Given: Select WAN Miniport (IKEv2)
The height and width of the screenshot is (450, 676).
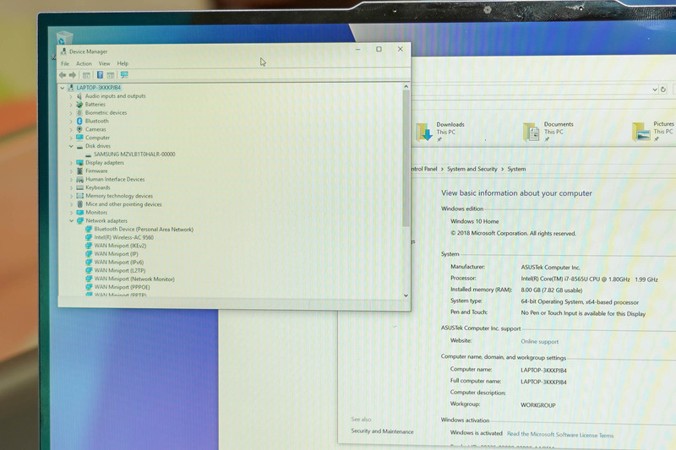Looking at the screenshot, I should coord(120,246).
